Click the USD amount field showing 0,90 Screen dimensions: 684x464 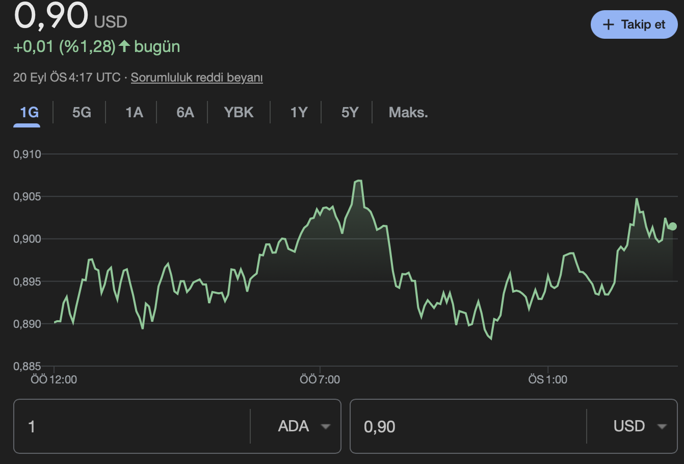click(468, 426)
